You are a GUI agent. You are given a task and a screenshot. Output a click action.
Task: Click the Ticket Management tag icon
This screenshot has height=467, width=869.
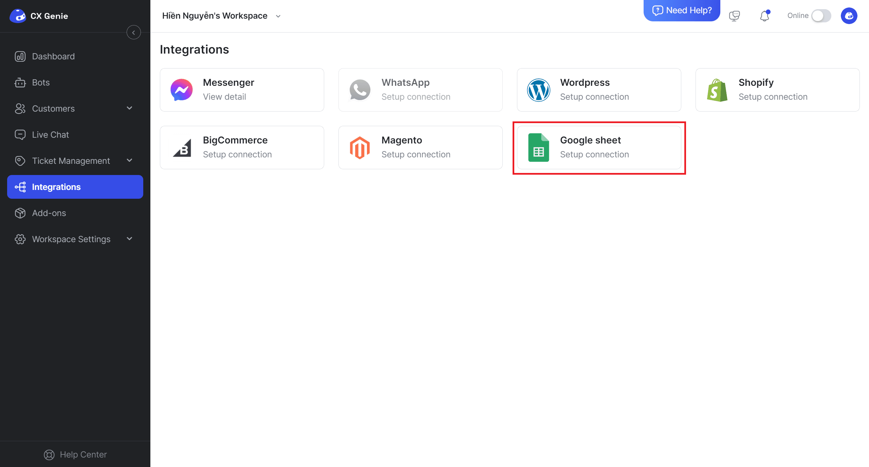pos(20,161)
